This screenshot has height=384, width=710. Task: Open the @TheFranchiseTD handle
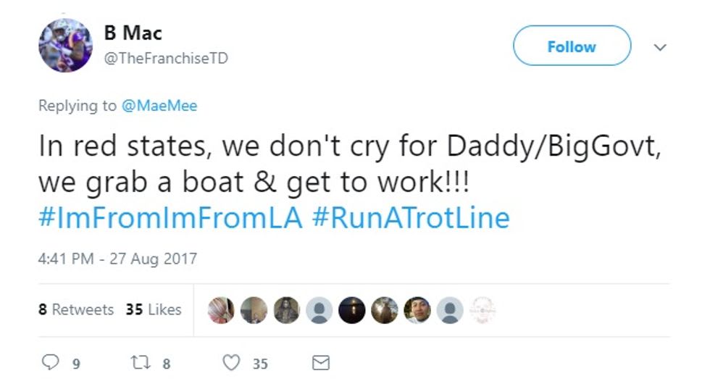point(166,59)
